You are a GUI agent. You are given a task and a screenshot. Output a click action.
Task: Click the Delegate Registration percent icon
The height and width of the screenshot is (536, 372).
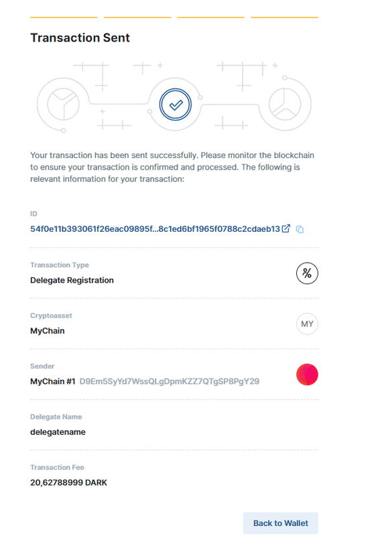tap(307, 273)
